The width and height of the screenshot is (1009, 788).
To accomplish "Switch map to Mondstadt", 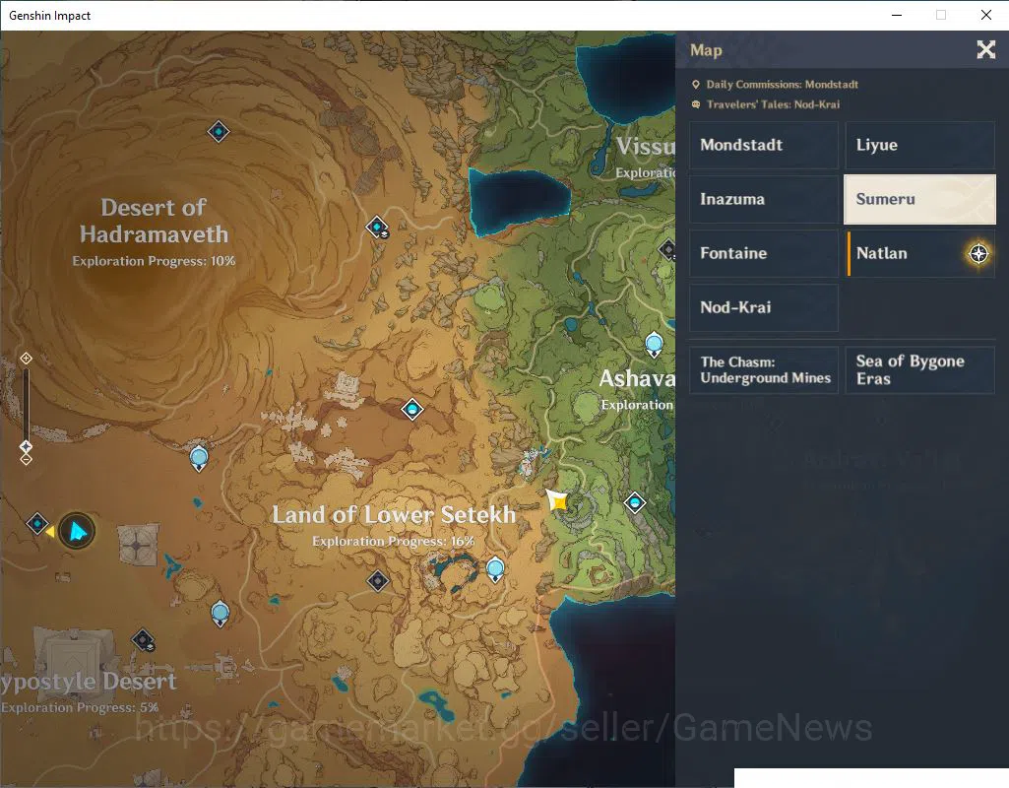I will 764,145.
